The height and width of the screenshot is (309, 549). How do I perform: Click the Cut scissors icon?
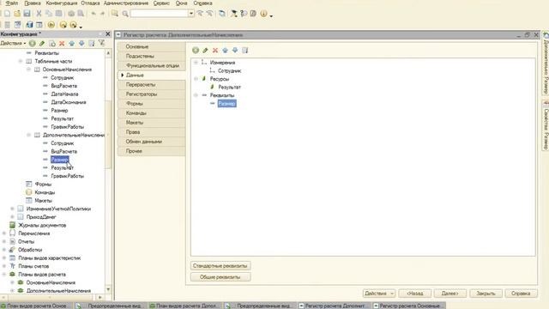39,14
